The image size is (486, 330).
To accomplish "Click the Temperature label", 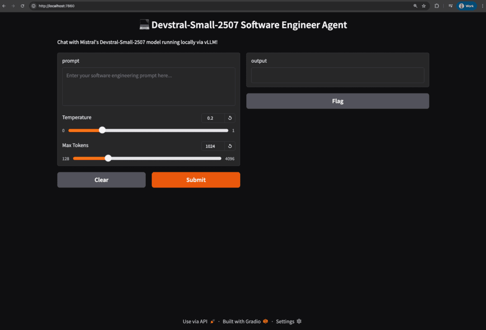I will (x=77, y=117).
